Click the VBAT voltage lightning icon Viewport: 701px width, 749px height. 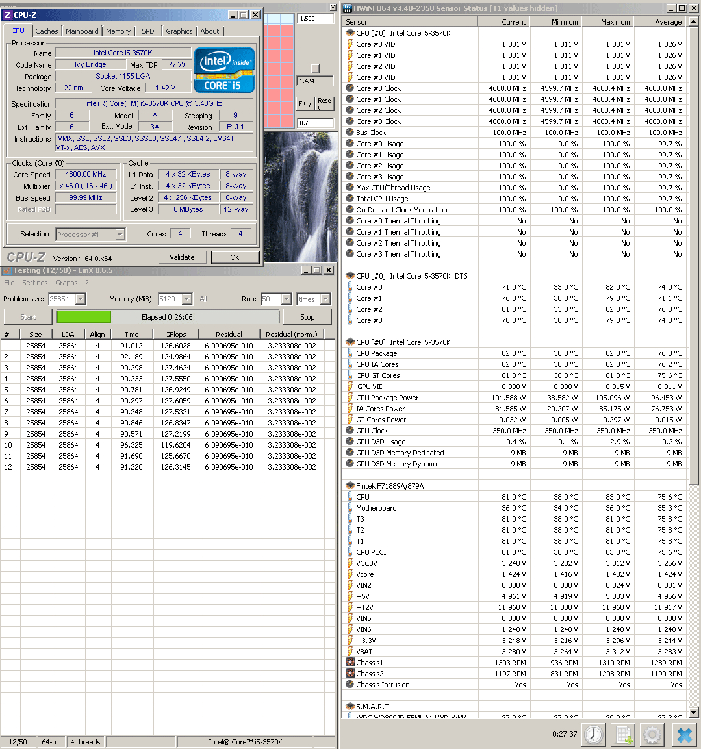coord(350,652)
